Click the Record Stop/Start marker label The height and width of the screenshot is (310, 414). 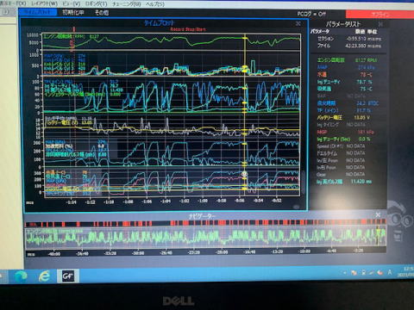[x=188, y=29]
